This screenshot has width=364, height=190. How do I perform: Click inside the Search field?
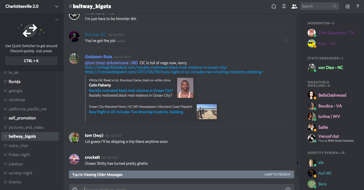point(316,6)
